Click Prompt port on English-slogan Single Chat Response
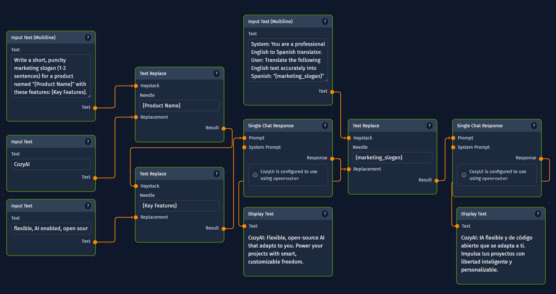Screen dimensions: 556x294 [x=244, y=138]
